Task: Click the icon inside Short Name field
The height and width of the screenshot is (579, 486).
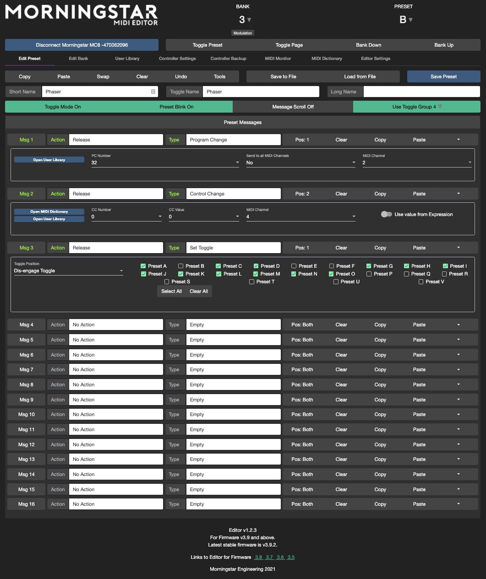Action: (x=153, y=92)
